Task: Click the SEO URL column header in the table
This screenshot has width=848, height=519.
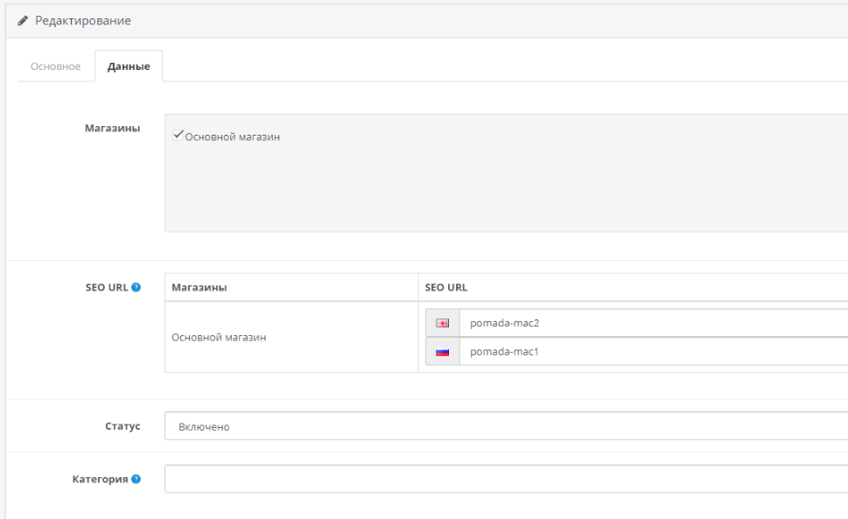Action: tap(445, 287)
